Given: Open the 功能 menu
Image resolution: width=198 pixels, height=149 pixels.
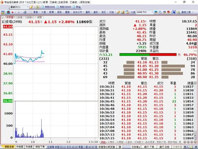Looking at the screenshot, I should click(x=113, y=12).
